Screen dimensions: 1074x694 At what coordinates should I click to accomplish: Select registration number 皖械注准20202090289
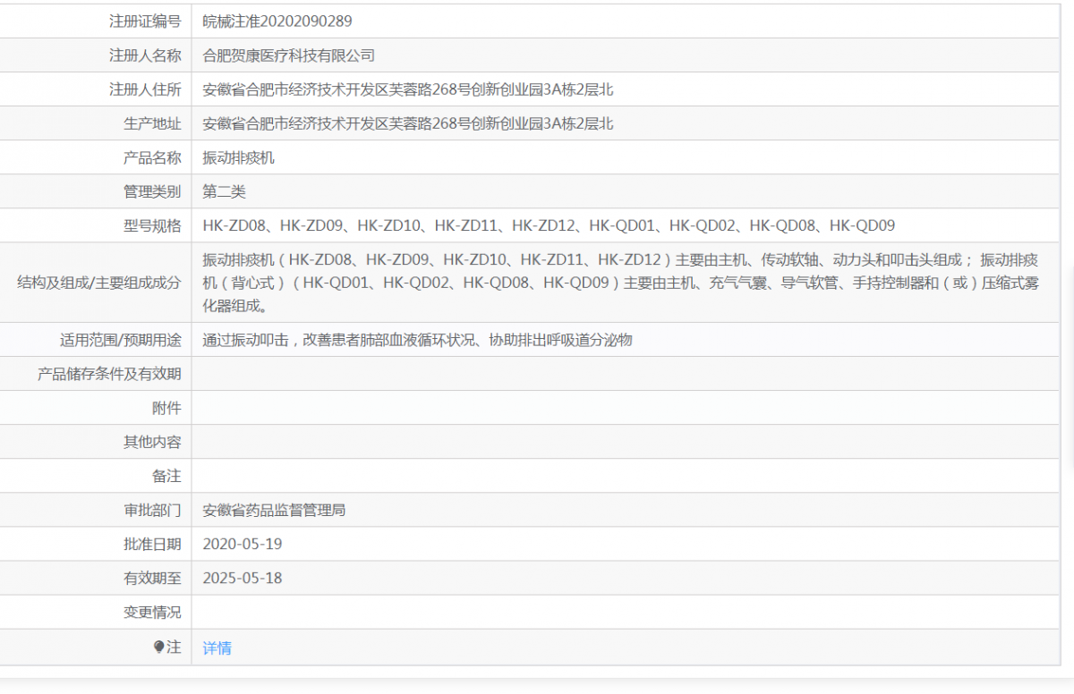coord(277,21)
